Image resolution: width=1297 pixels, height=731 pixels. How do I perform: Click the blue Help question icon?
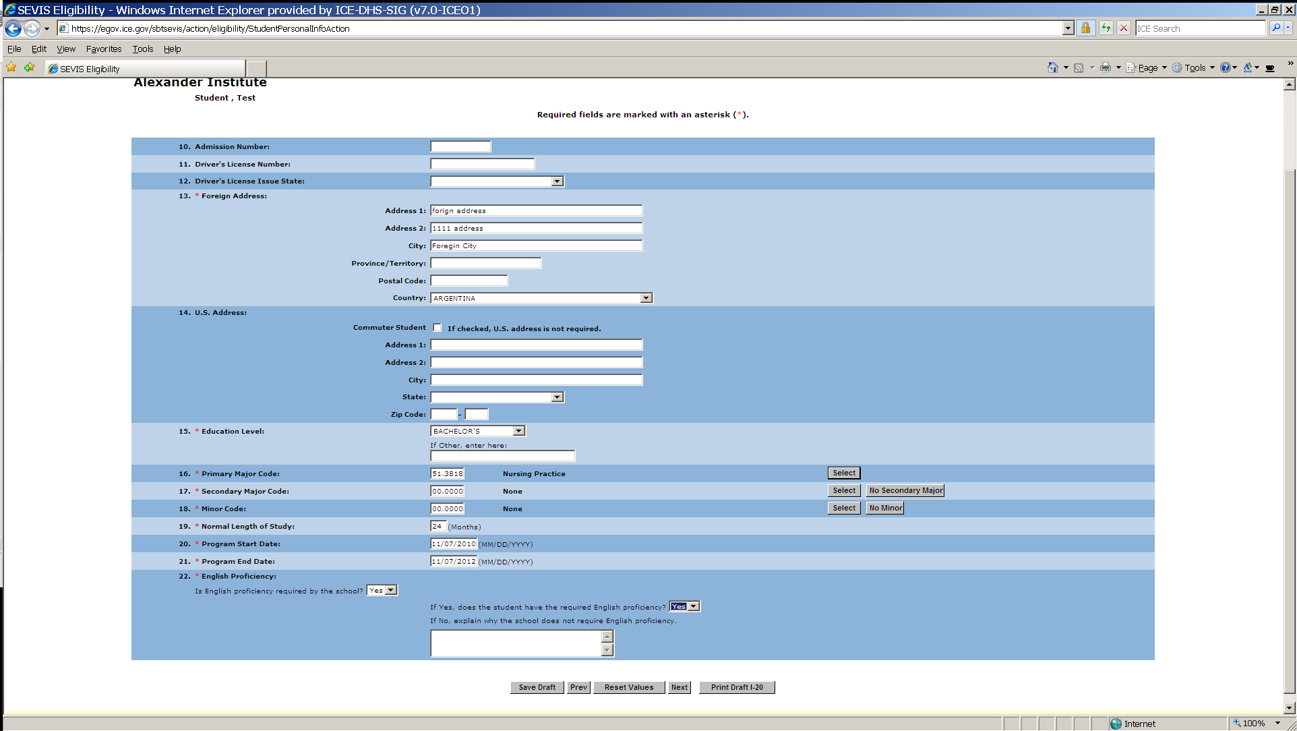[1225, 67]
